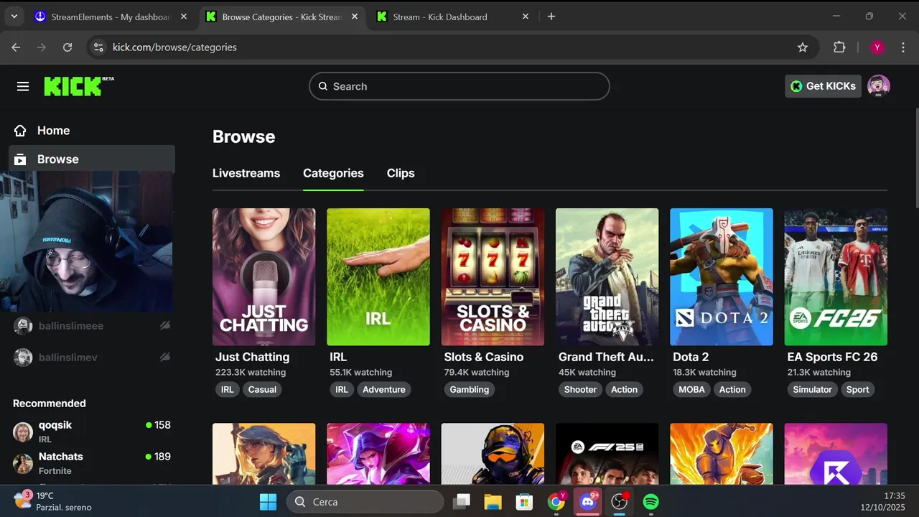Screen dimensions: 919x517
Task: Click the Browse sidebar icon
Action: pos(20,159)
